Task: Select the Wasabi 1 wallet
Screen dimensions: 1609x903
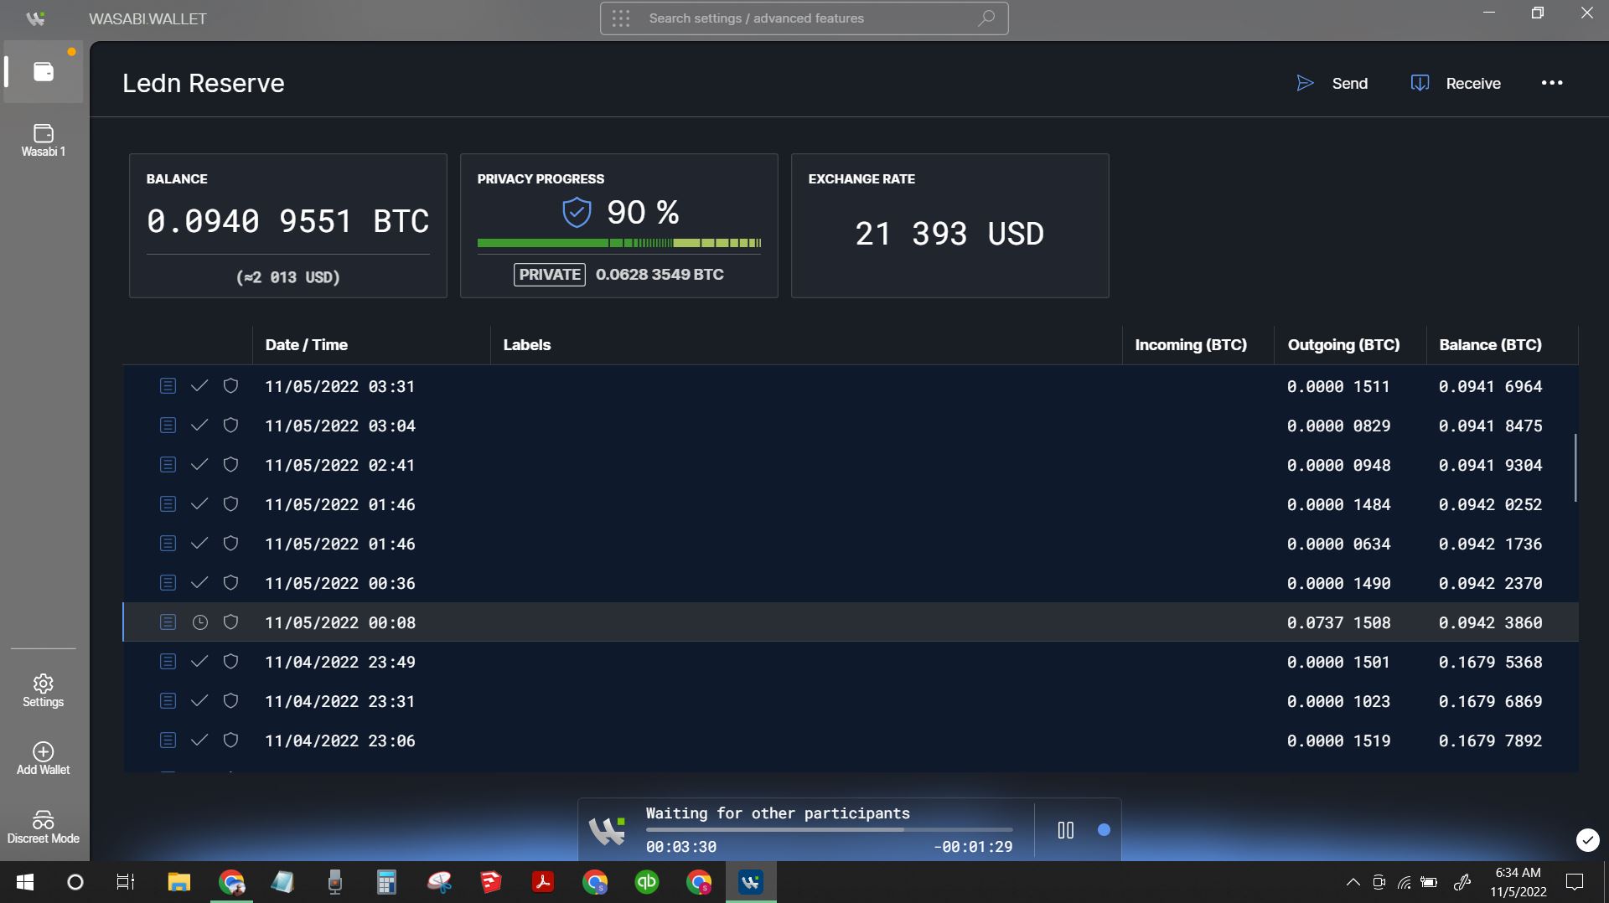Action: pyautogui.click(x=44, y=140)
